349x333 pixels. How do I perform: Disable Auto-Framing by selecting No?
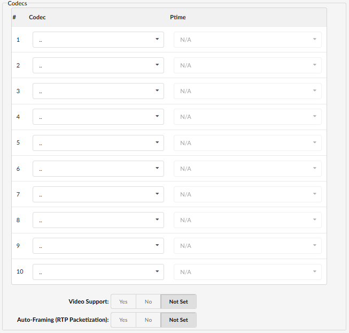148,320
